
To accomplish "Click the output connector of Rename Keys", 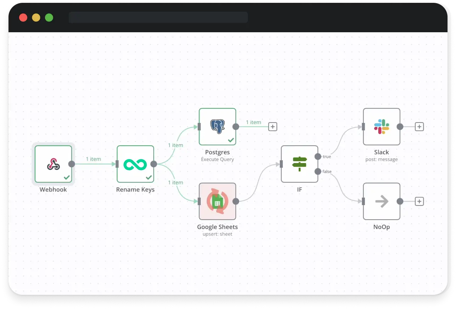I will (154, 164).
